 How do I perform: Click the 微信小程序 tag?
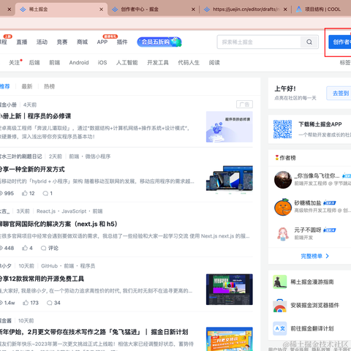tap(98, 156)
